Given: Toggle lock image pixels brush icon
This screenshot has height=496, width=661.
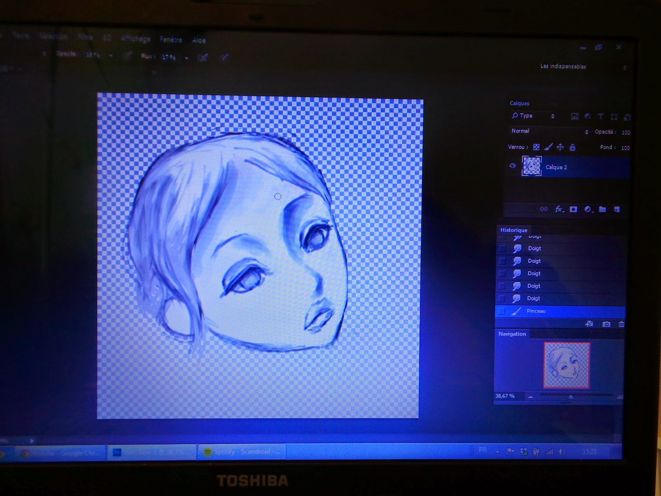Looking at the screenshot, I should click(548, 147).
